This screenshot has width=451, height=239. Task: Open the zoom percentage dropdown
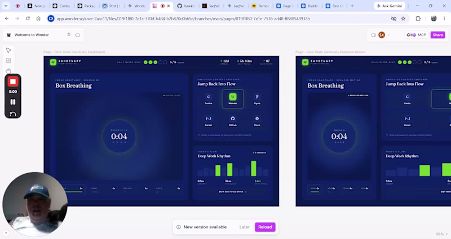tap(442, 234)
